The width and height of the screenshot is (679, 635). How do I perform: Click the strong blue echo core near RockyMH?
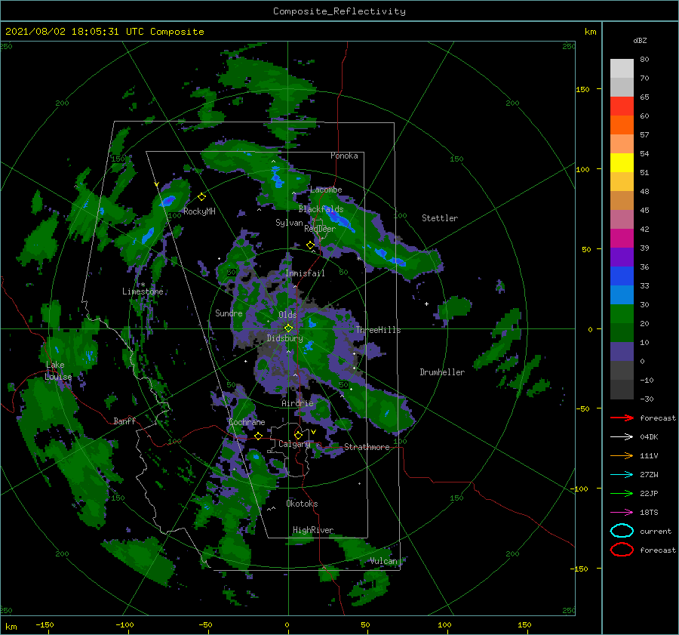coord(168,200)
